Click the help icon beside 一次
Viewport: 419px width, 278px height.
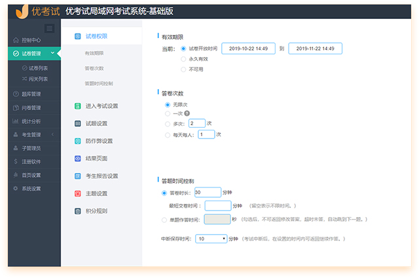pyautogui.click(x=187, y=113)
